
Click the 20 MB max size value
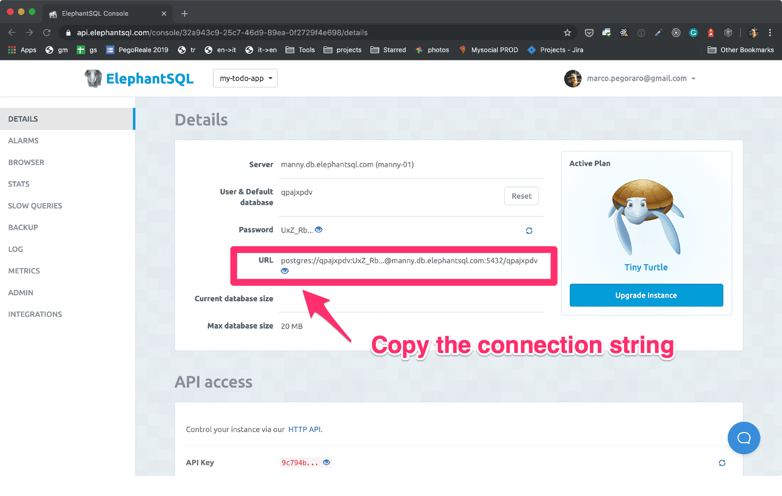coord(292,326)
